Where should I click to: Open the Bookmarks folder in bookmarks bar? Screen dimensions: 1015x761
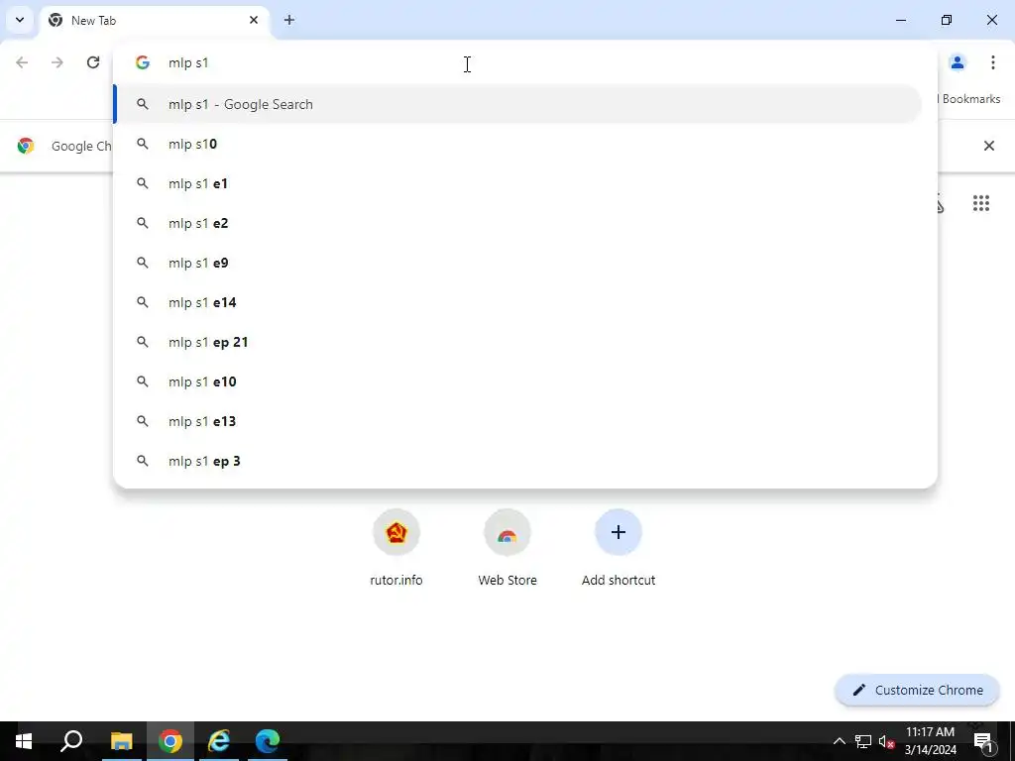tap(969, 99)
